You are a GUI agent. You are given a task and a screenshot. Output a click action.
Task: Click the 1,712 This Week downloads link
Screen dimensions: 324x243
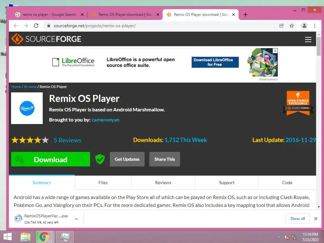185,140
